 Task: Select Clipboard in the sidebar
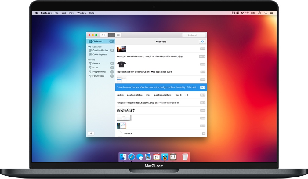(x=101, y=41)
